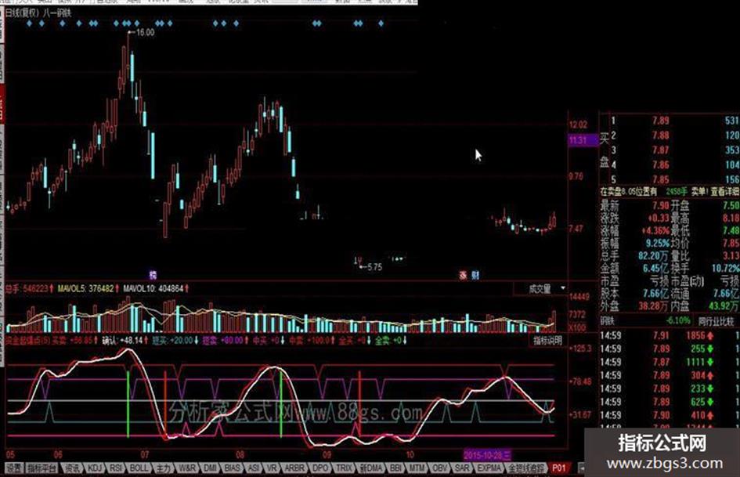Select the DPO indicator tab
This screenshot has width=740, height=477.
coord(320,468)
